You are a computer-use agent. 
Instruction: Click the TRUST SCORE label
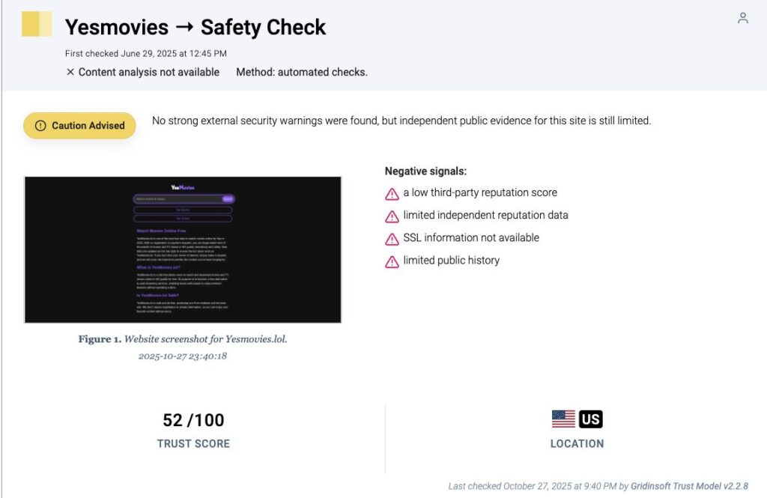pyautogui.click(x=193, y=443)
